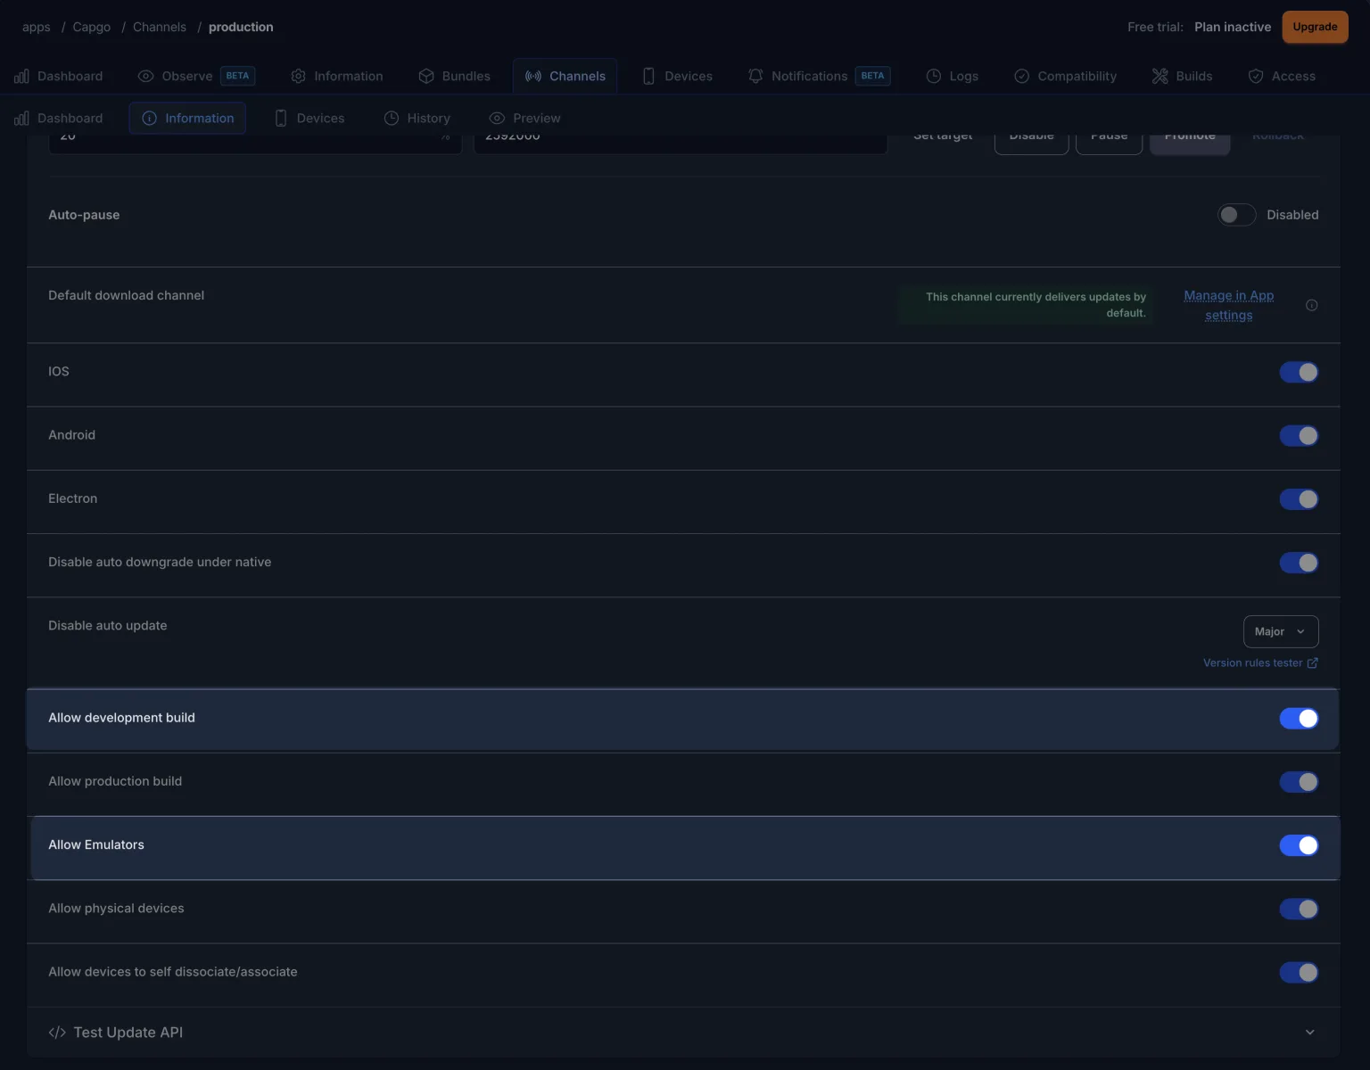Screen dimensions: 1370x1070
Task: Open the top Dashboard tab
Action: 59,76
